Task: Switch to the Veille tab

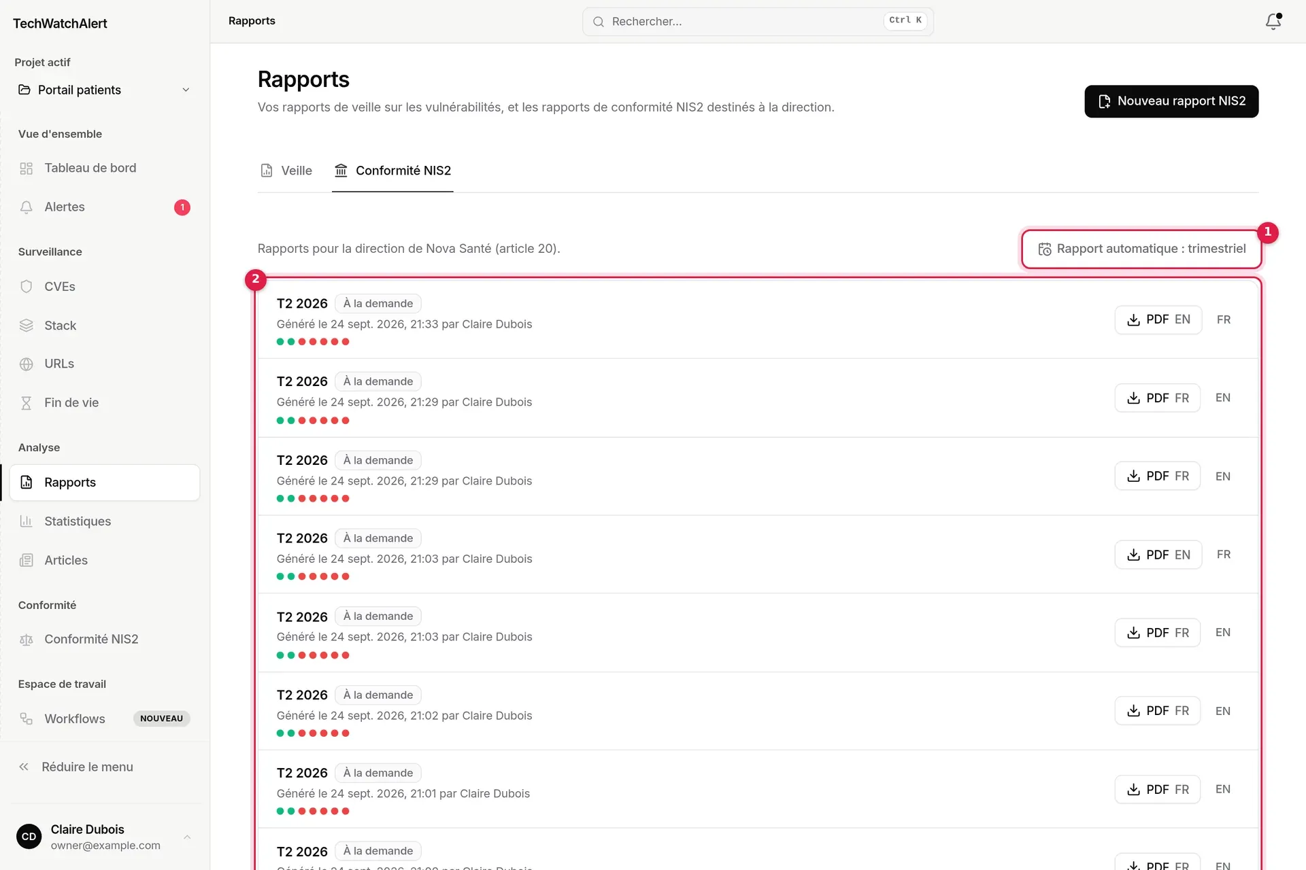Action: click(x=286, y=171)
